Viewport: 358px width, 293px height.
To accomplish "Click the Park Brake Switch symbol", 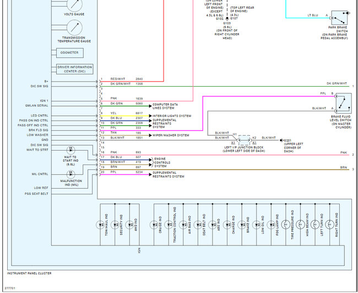I will 340,19.
